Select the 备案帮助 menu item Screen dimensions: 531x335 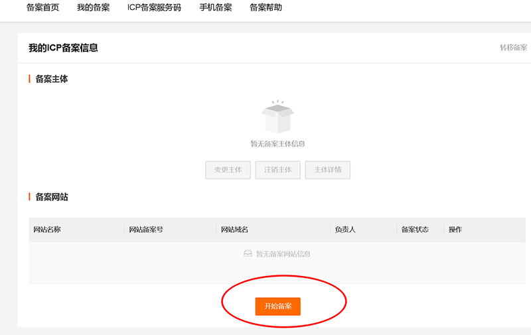click(x=265, y=8)
